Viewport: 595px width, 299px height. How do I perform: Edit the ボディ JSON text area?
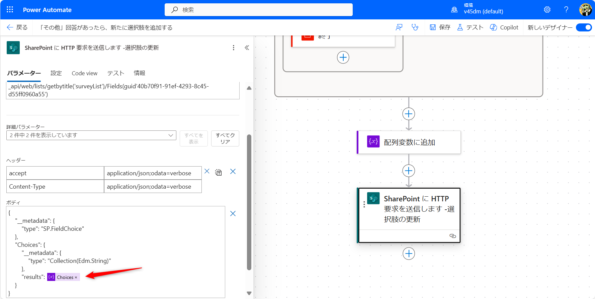coord(116,252)
